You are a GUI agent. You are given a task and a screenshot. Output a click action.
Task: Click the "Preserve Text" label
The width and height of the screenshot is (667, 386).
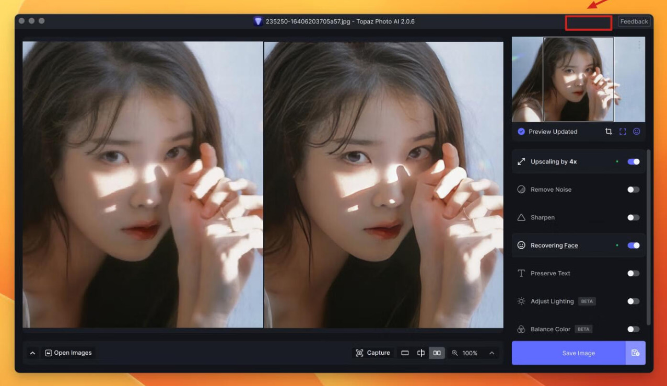tap(551, 273)
